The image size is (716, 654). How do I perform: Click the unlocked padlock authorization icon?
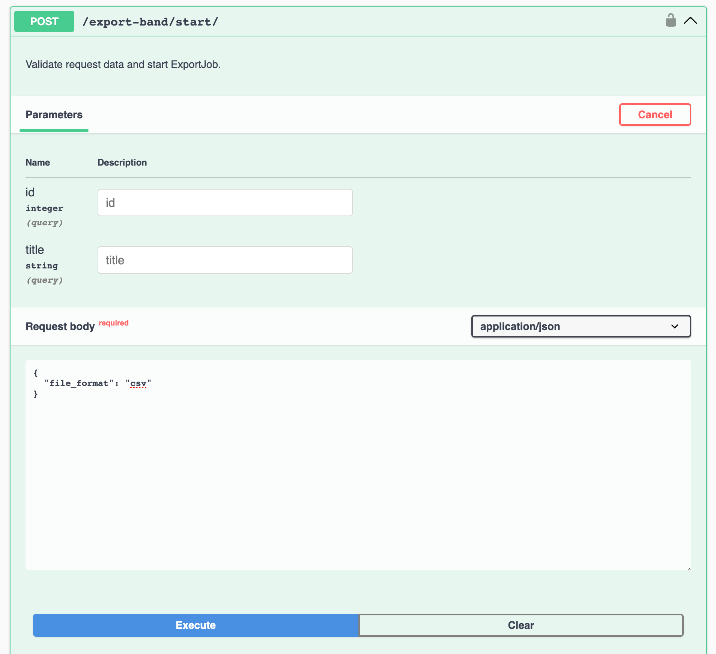[671, 21]
